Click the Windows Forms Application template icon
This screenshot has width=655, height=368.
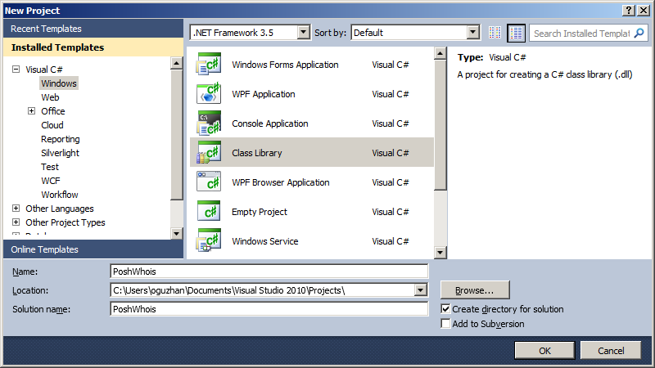click(209, 65)
